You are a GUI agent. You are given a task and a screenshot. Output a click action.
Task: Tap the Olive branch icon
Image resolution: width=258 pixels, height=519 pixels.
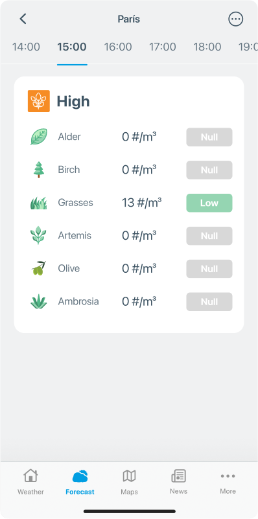click(39, 268)
